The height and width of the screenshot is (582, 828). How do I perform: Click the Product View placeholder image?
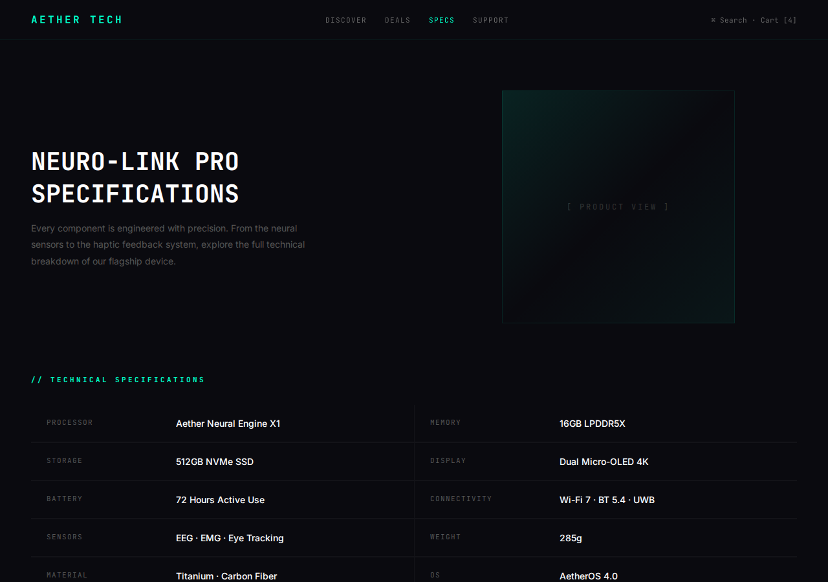pyautogui.click(x=618, y=207)
